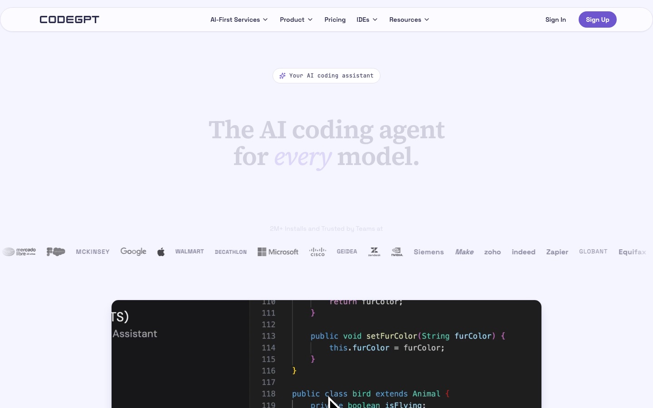Open the Resources dropdown menu
Viewport: 653px width, 408px height.
(409, 19)
